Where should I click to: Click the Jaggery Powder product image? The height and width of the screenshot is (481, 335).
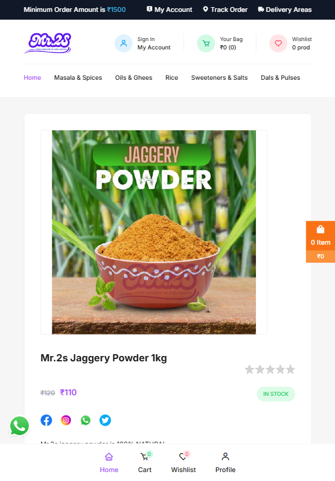point(154,232)
